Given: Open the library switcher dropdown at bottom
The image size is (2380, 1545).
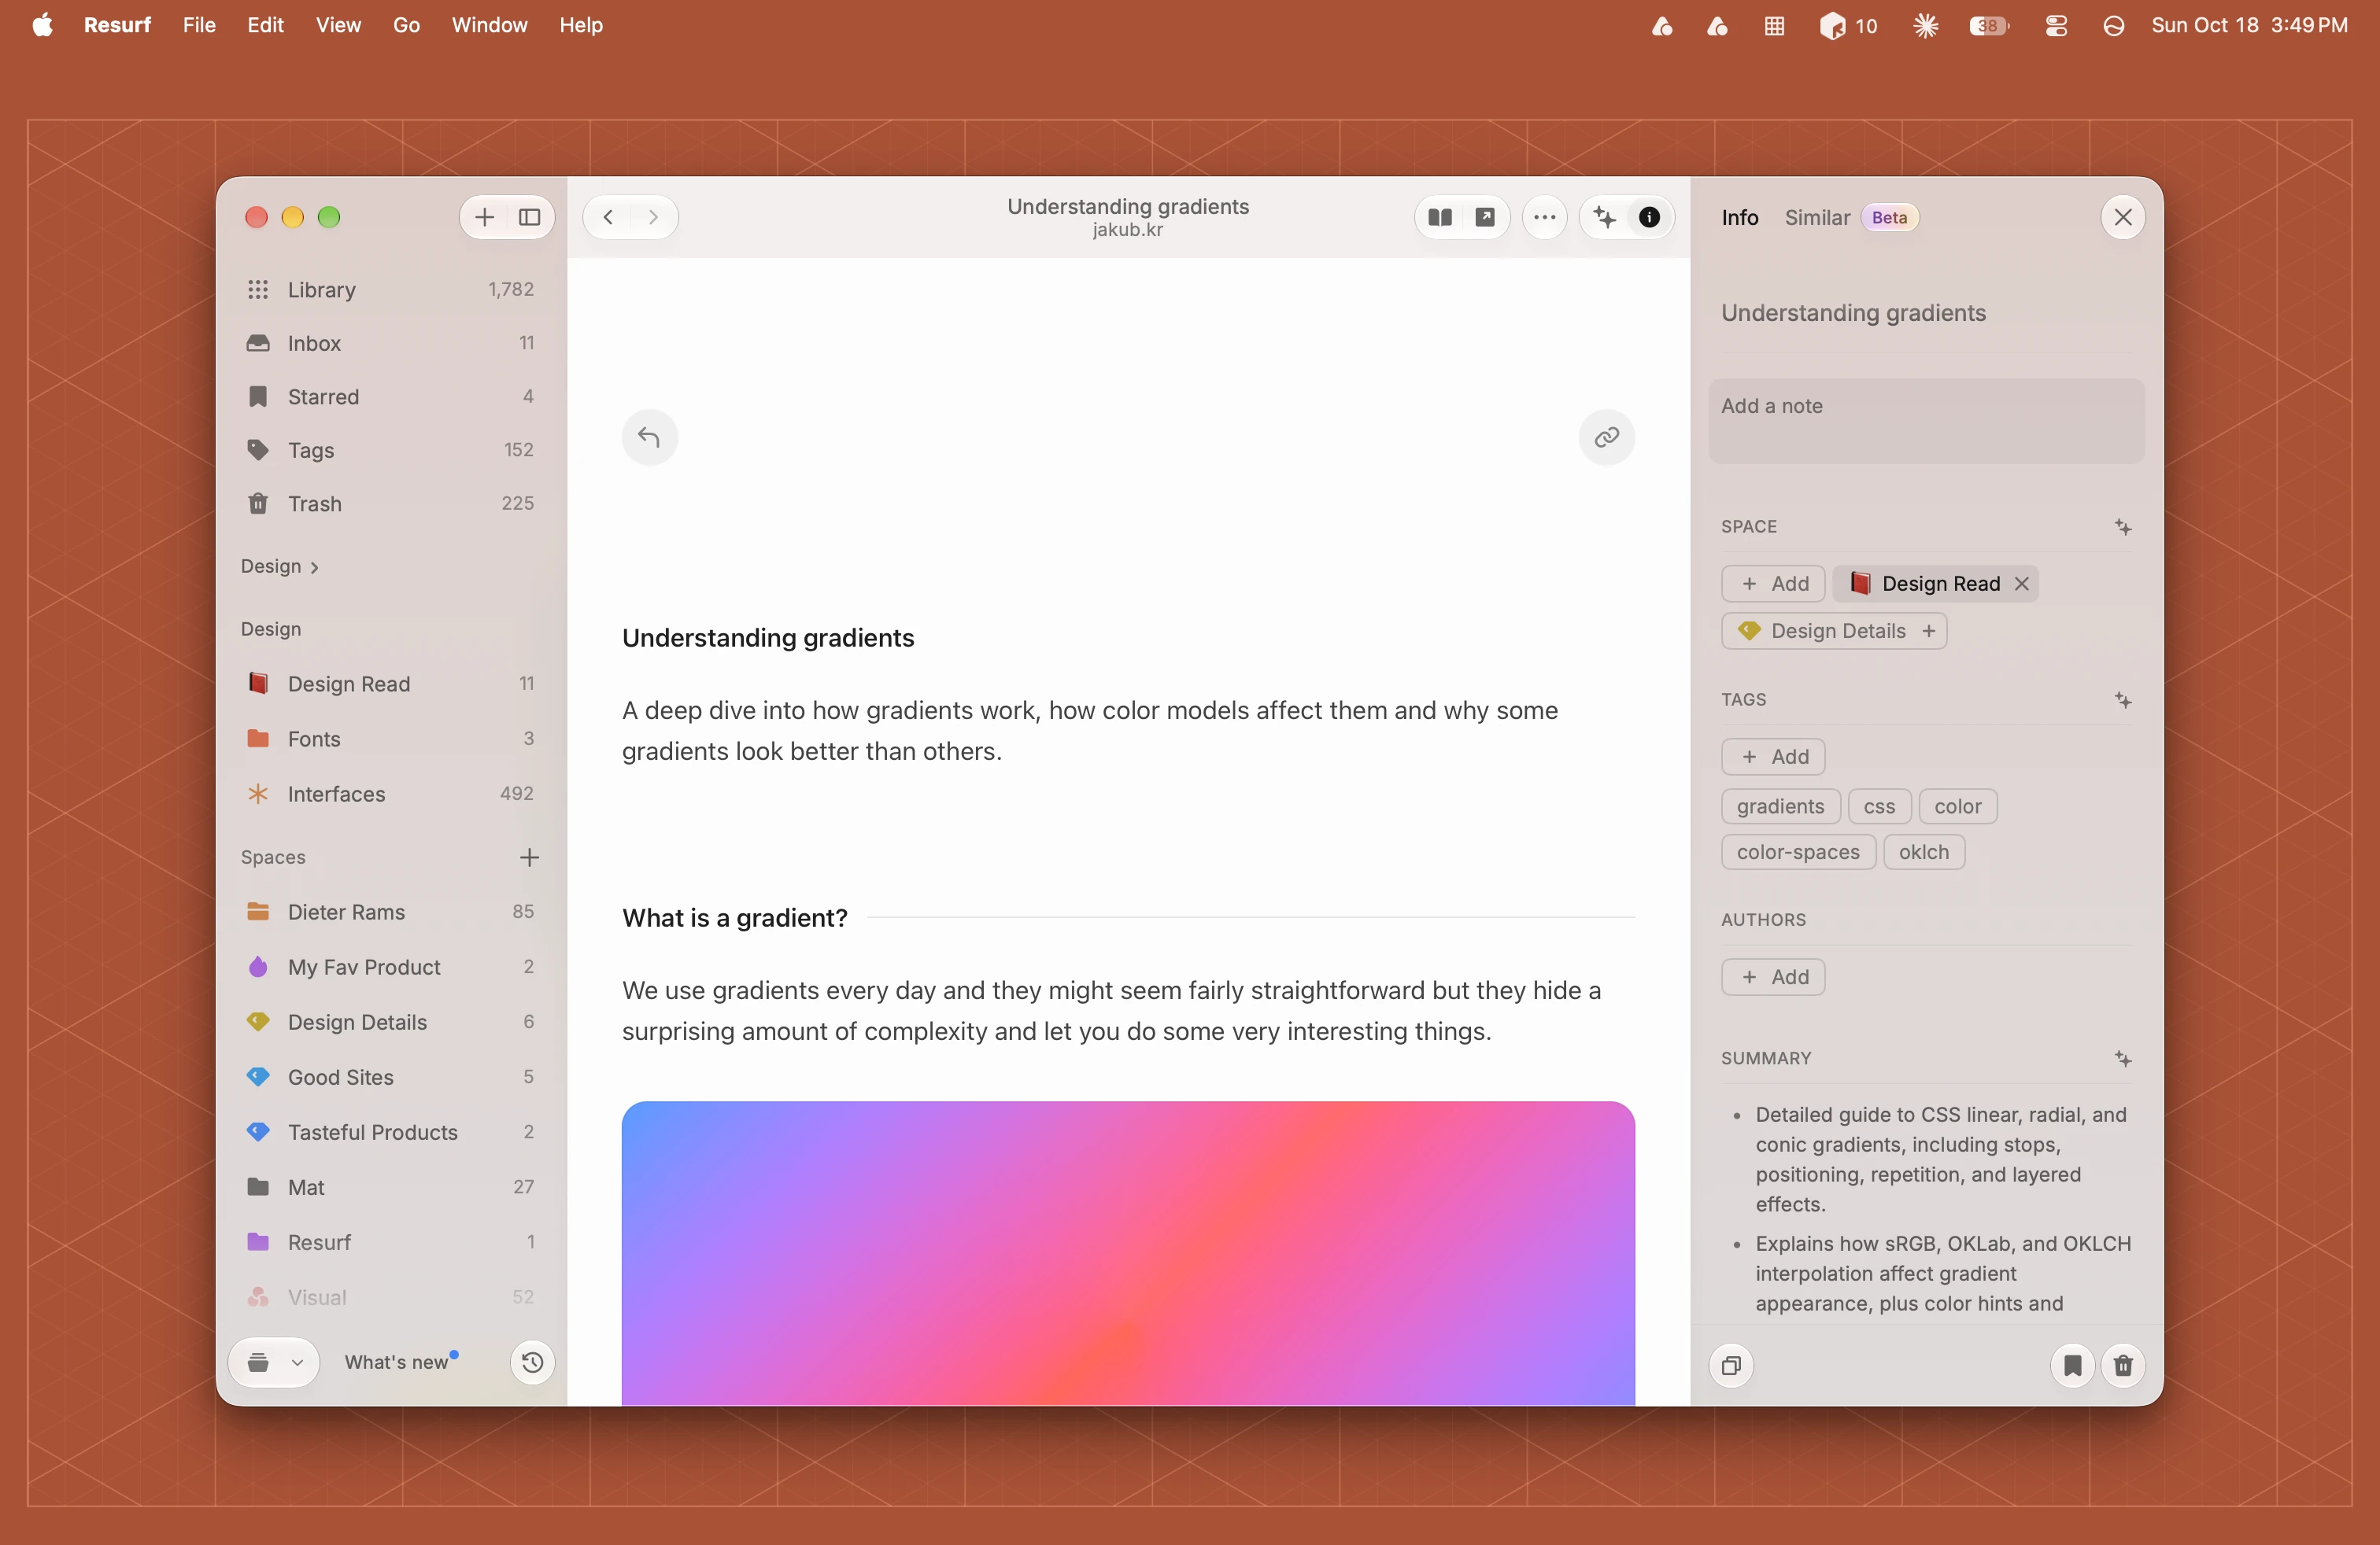Looking at the screenshot, I should (274, 1362).
